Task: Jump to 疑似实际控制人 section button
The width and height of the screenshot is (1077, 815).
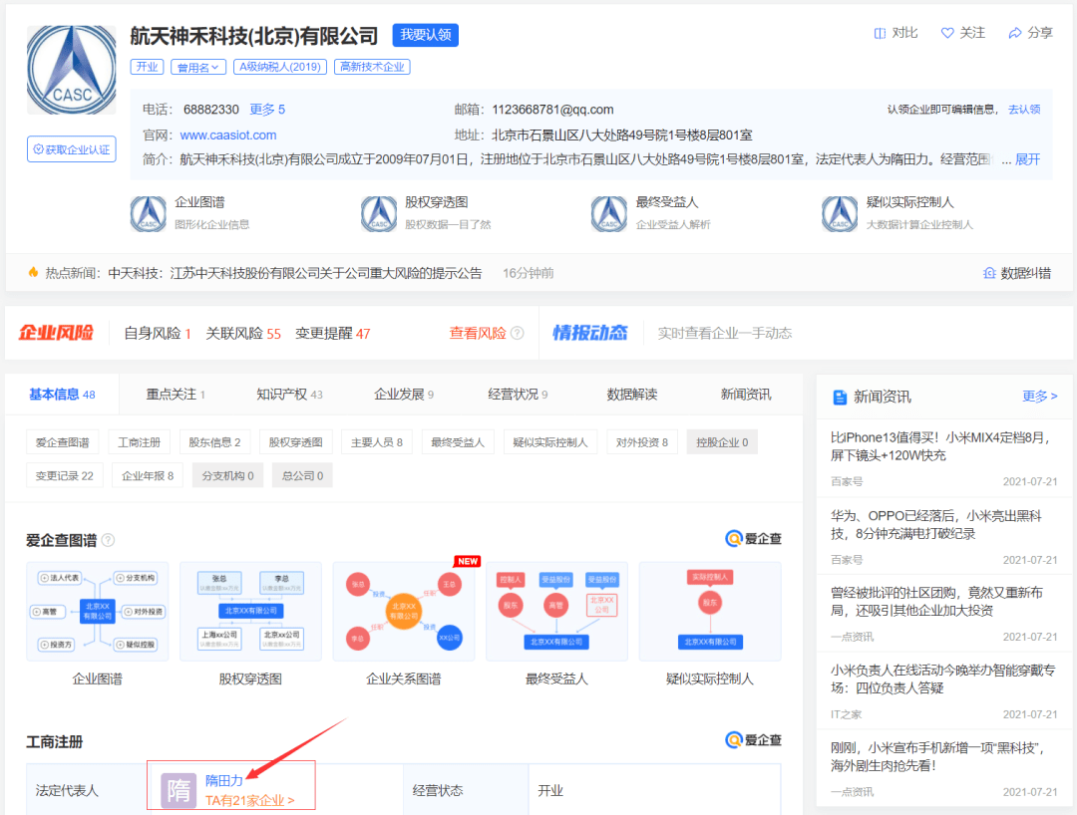Action: 550,442
